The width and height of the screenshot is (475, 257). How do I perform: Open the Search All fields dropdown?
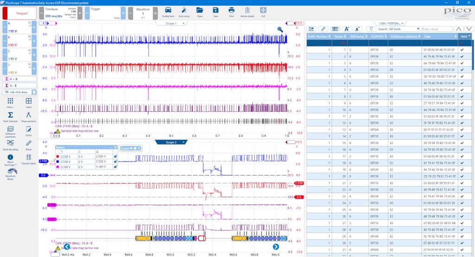[x=404, y=29]
